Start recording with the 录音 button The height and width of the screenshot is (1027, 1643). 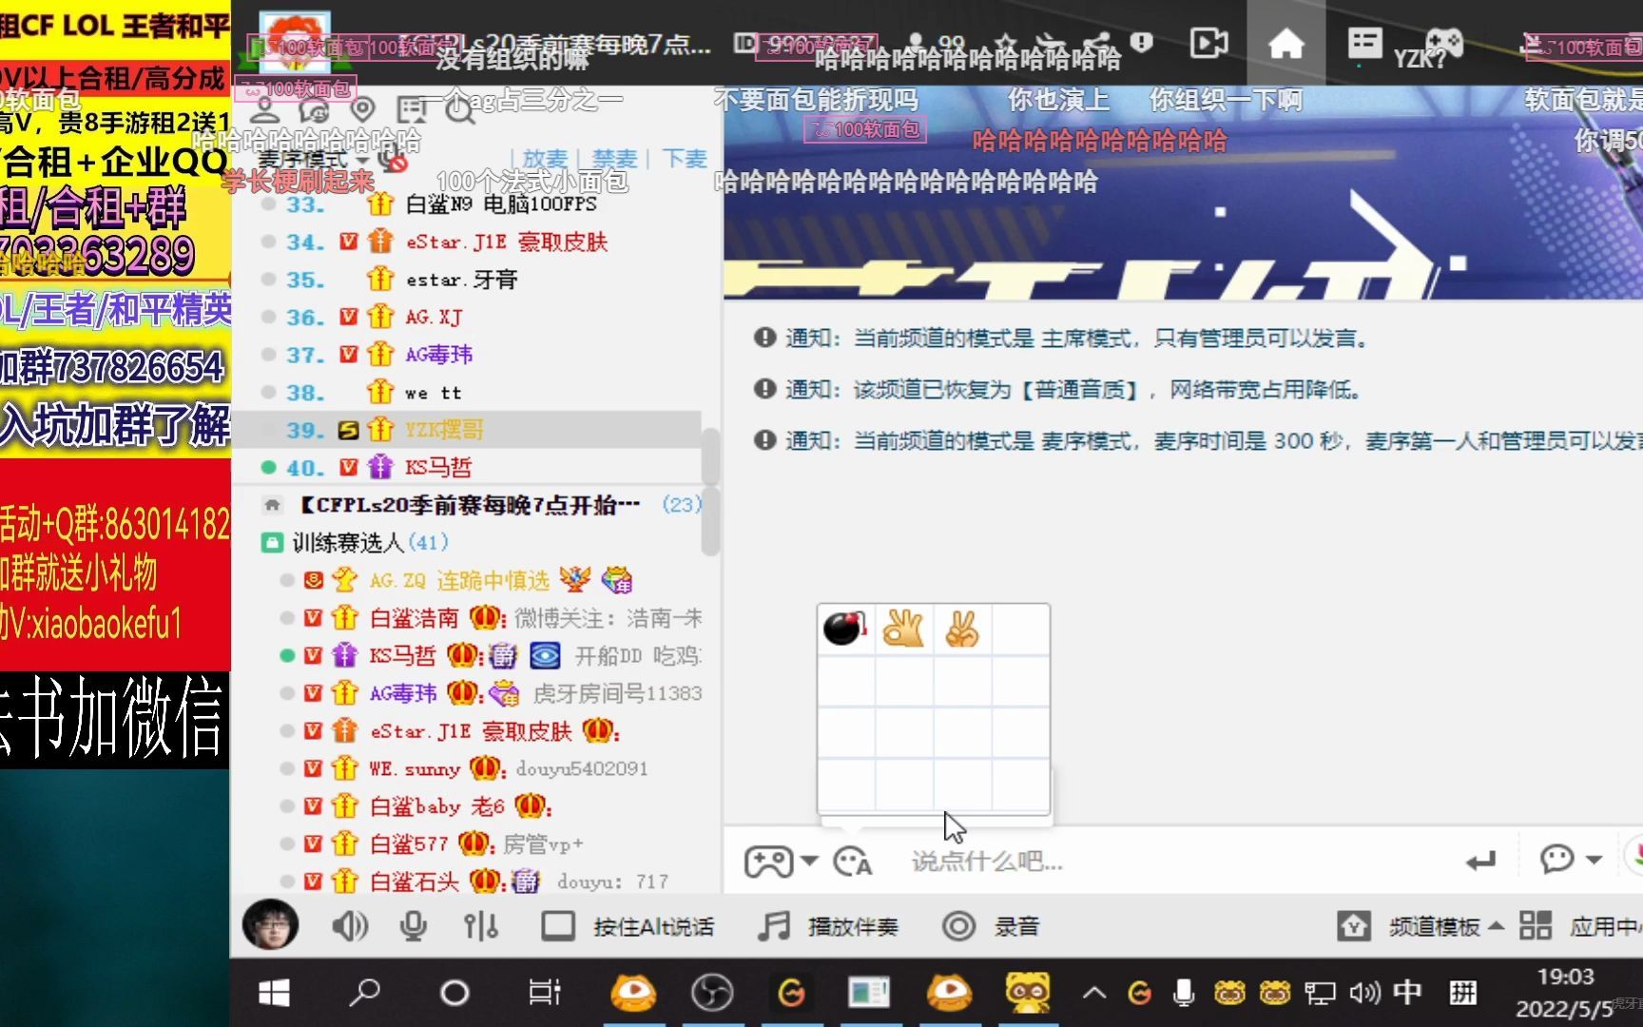(990, 926)
